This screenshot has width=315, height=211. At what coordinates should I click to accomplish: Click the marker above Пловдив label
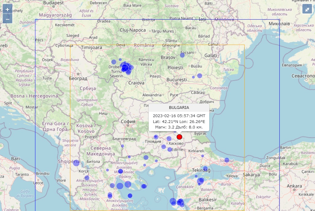coord(156,137)
